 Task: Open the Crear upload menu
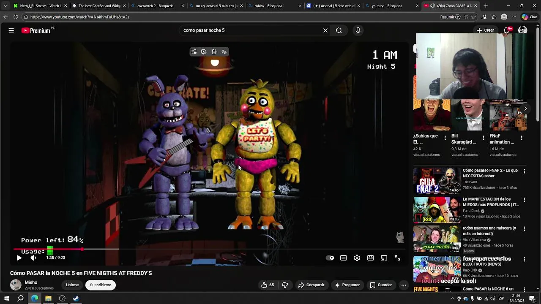[485, 30]
